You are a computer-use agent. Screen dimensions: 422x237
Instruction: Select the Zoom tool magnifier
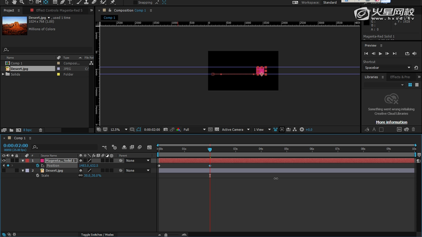(21, 2)
